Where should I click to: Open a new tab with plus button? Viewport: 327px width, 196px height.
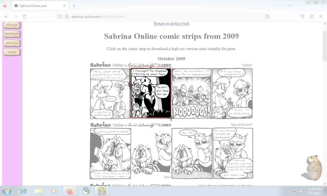(x=74, y=6)
